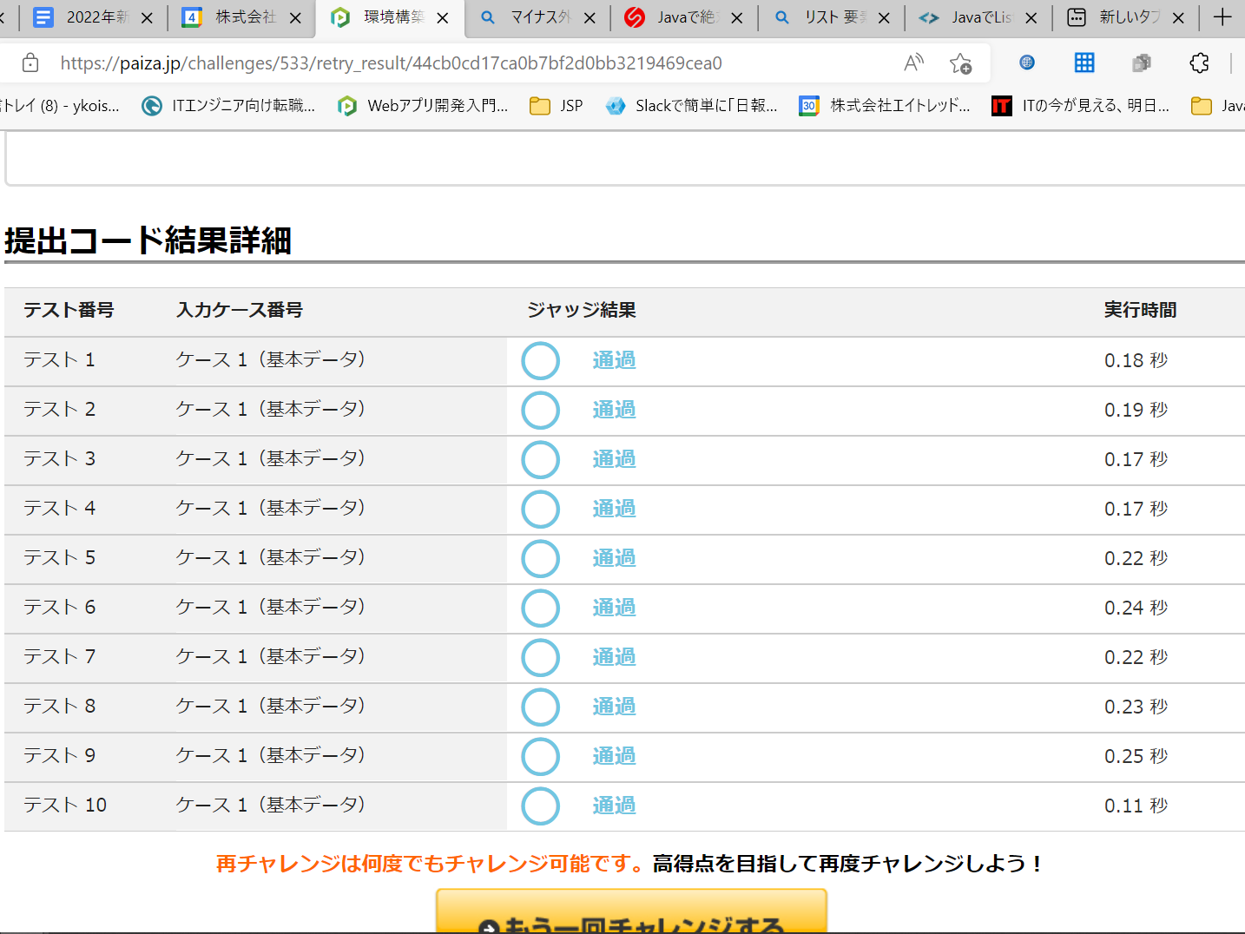Open the JSP bookmarks folder
The image size is (1245, 934).
coord(557,106)
